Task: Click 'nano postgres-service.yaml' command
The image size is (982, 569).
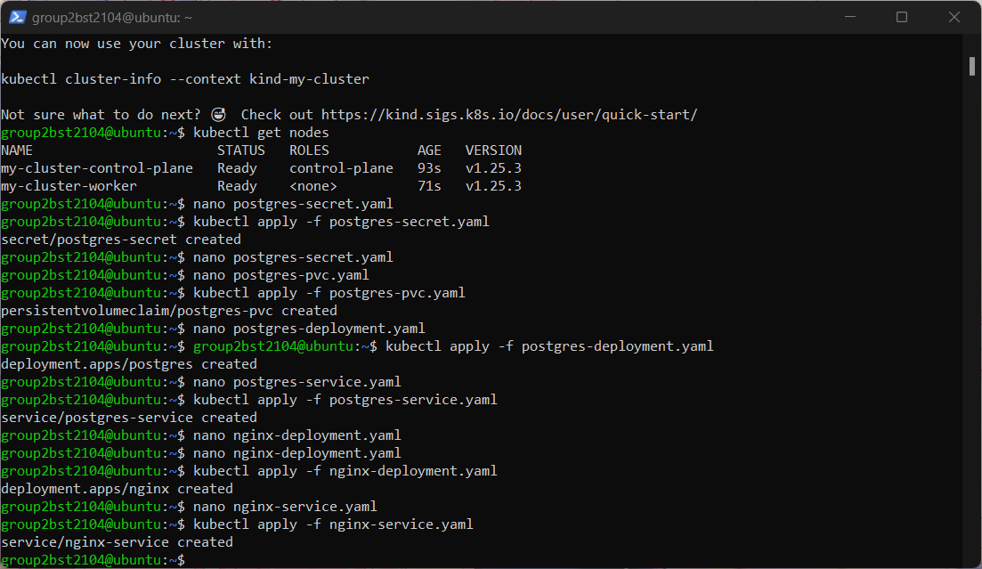Action: click(x=297, y=382)
